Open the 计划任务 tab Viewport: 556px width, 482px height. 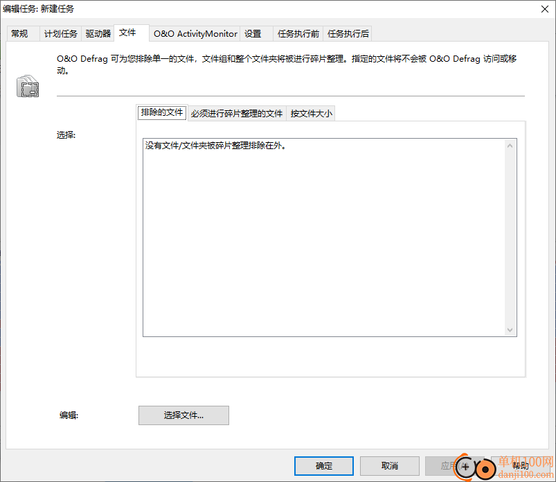point(61,34)
